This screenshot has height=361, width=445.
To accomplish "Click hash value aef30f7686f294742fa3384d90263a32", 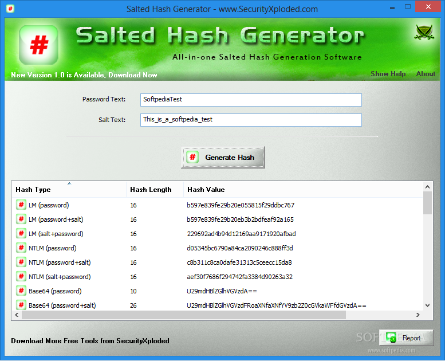I will point(239,277).
